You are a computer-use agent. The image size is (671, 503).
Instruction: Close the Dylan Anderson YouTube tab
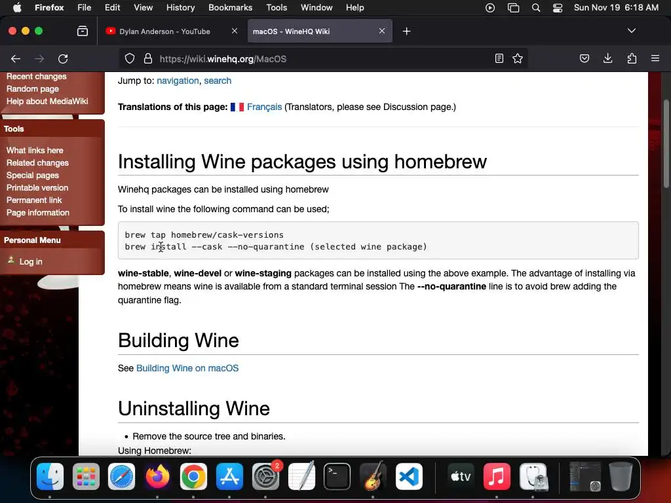pos(235,31)
